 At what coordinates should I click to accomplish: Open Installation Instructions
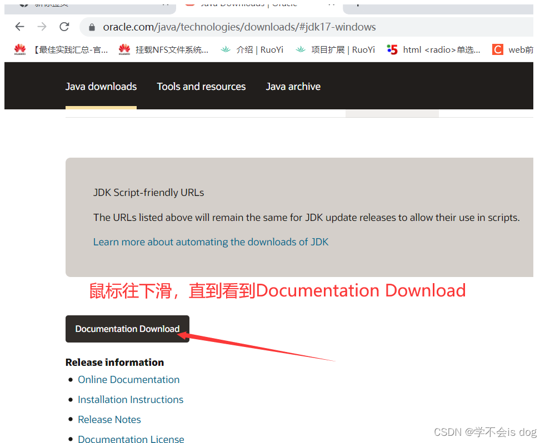coord(131,400)
